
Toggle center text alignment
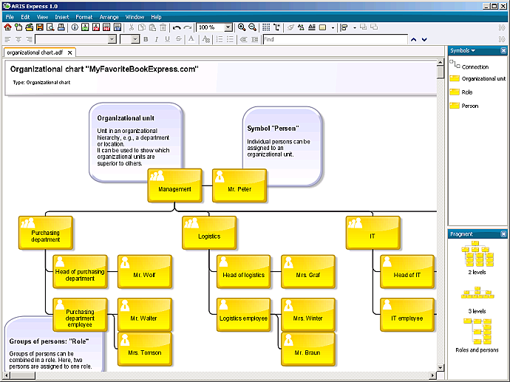[18, 39]
